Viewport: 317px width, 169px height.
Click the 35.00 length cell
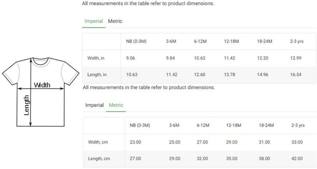coord(232,159)
